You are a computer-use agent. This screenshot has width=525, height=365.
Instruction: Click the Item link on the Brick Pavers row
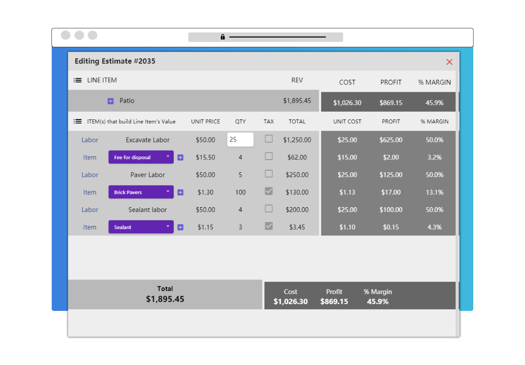coord(90,192)
